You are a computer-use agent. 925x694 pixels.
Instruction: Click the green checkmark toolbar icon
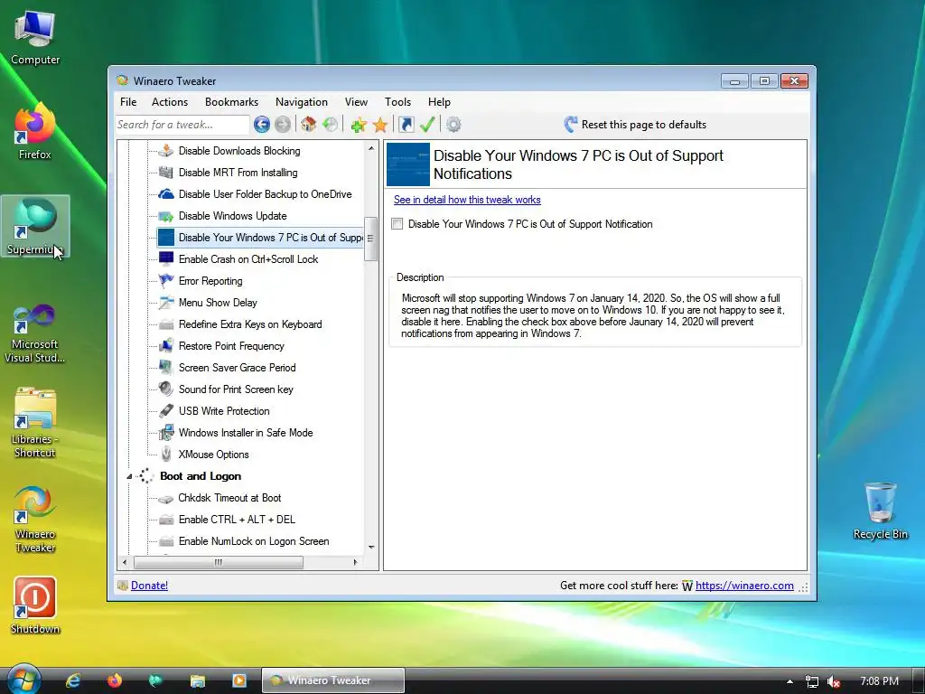click(427, 125)
